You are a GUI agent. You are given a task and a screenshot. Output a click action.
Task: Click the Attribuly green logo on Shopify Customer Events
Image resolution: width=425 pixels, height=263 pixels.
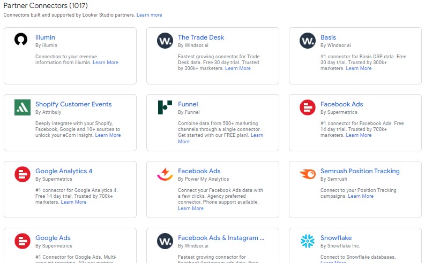tap(23, 107)
